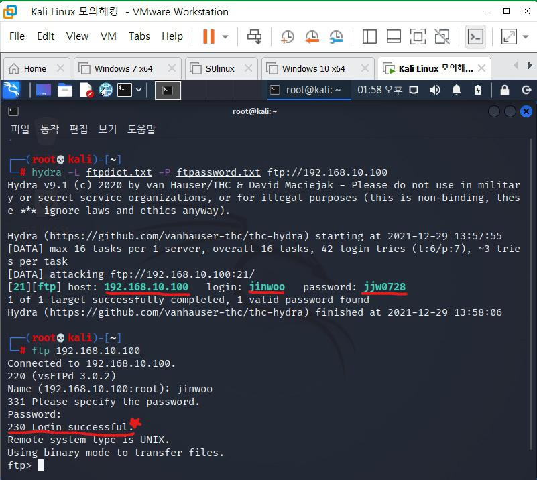This screenshot has width=537, height=480.
Task: Open notifications bell in Kali panel
Action: [x=456, y=90]
